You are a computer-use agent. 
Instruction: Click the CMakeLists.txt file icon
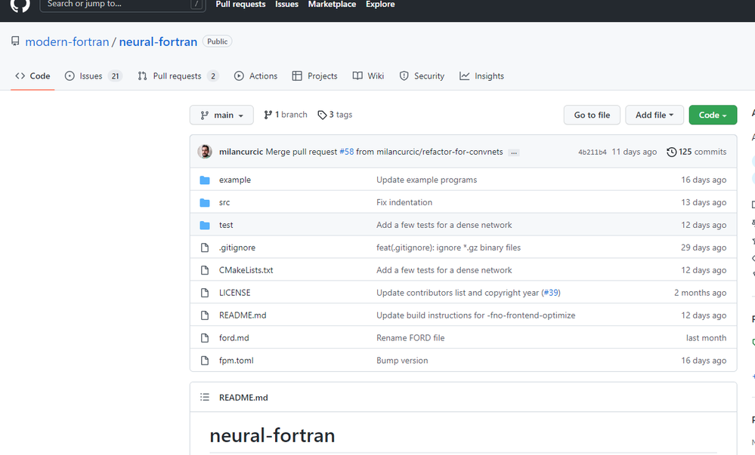205,270
